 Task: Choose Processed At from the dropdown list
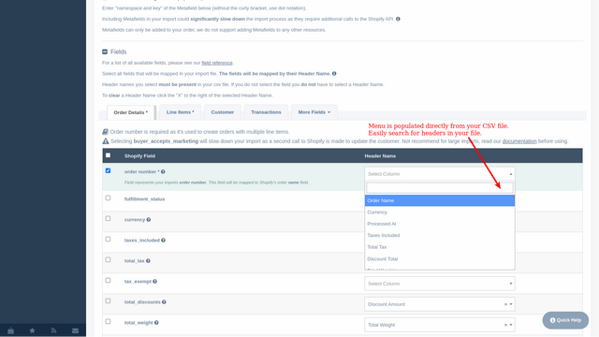(x=440, y=224)
